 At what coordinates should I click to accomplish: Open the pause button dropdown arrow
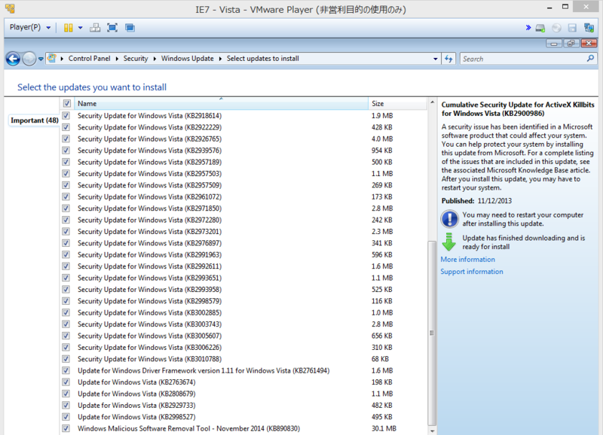click(81, 28)
